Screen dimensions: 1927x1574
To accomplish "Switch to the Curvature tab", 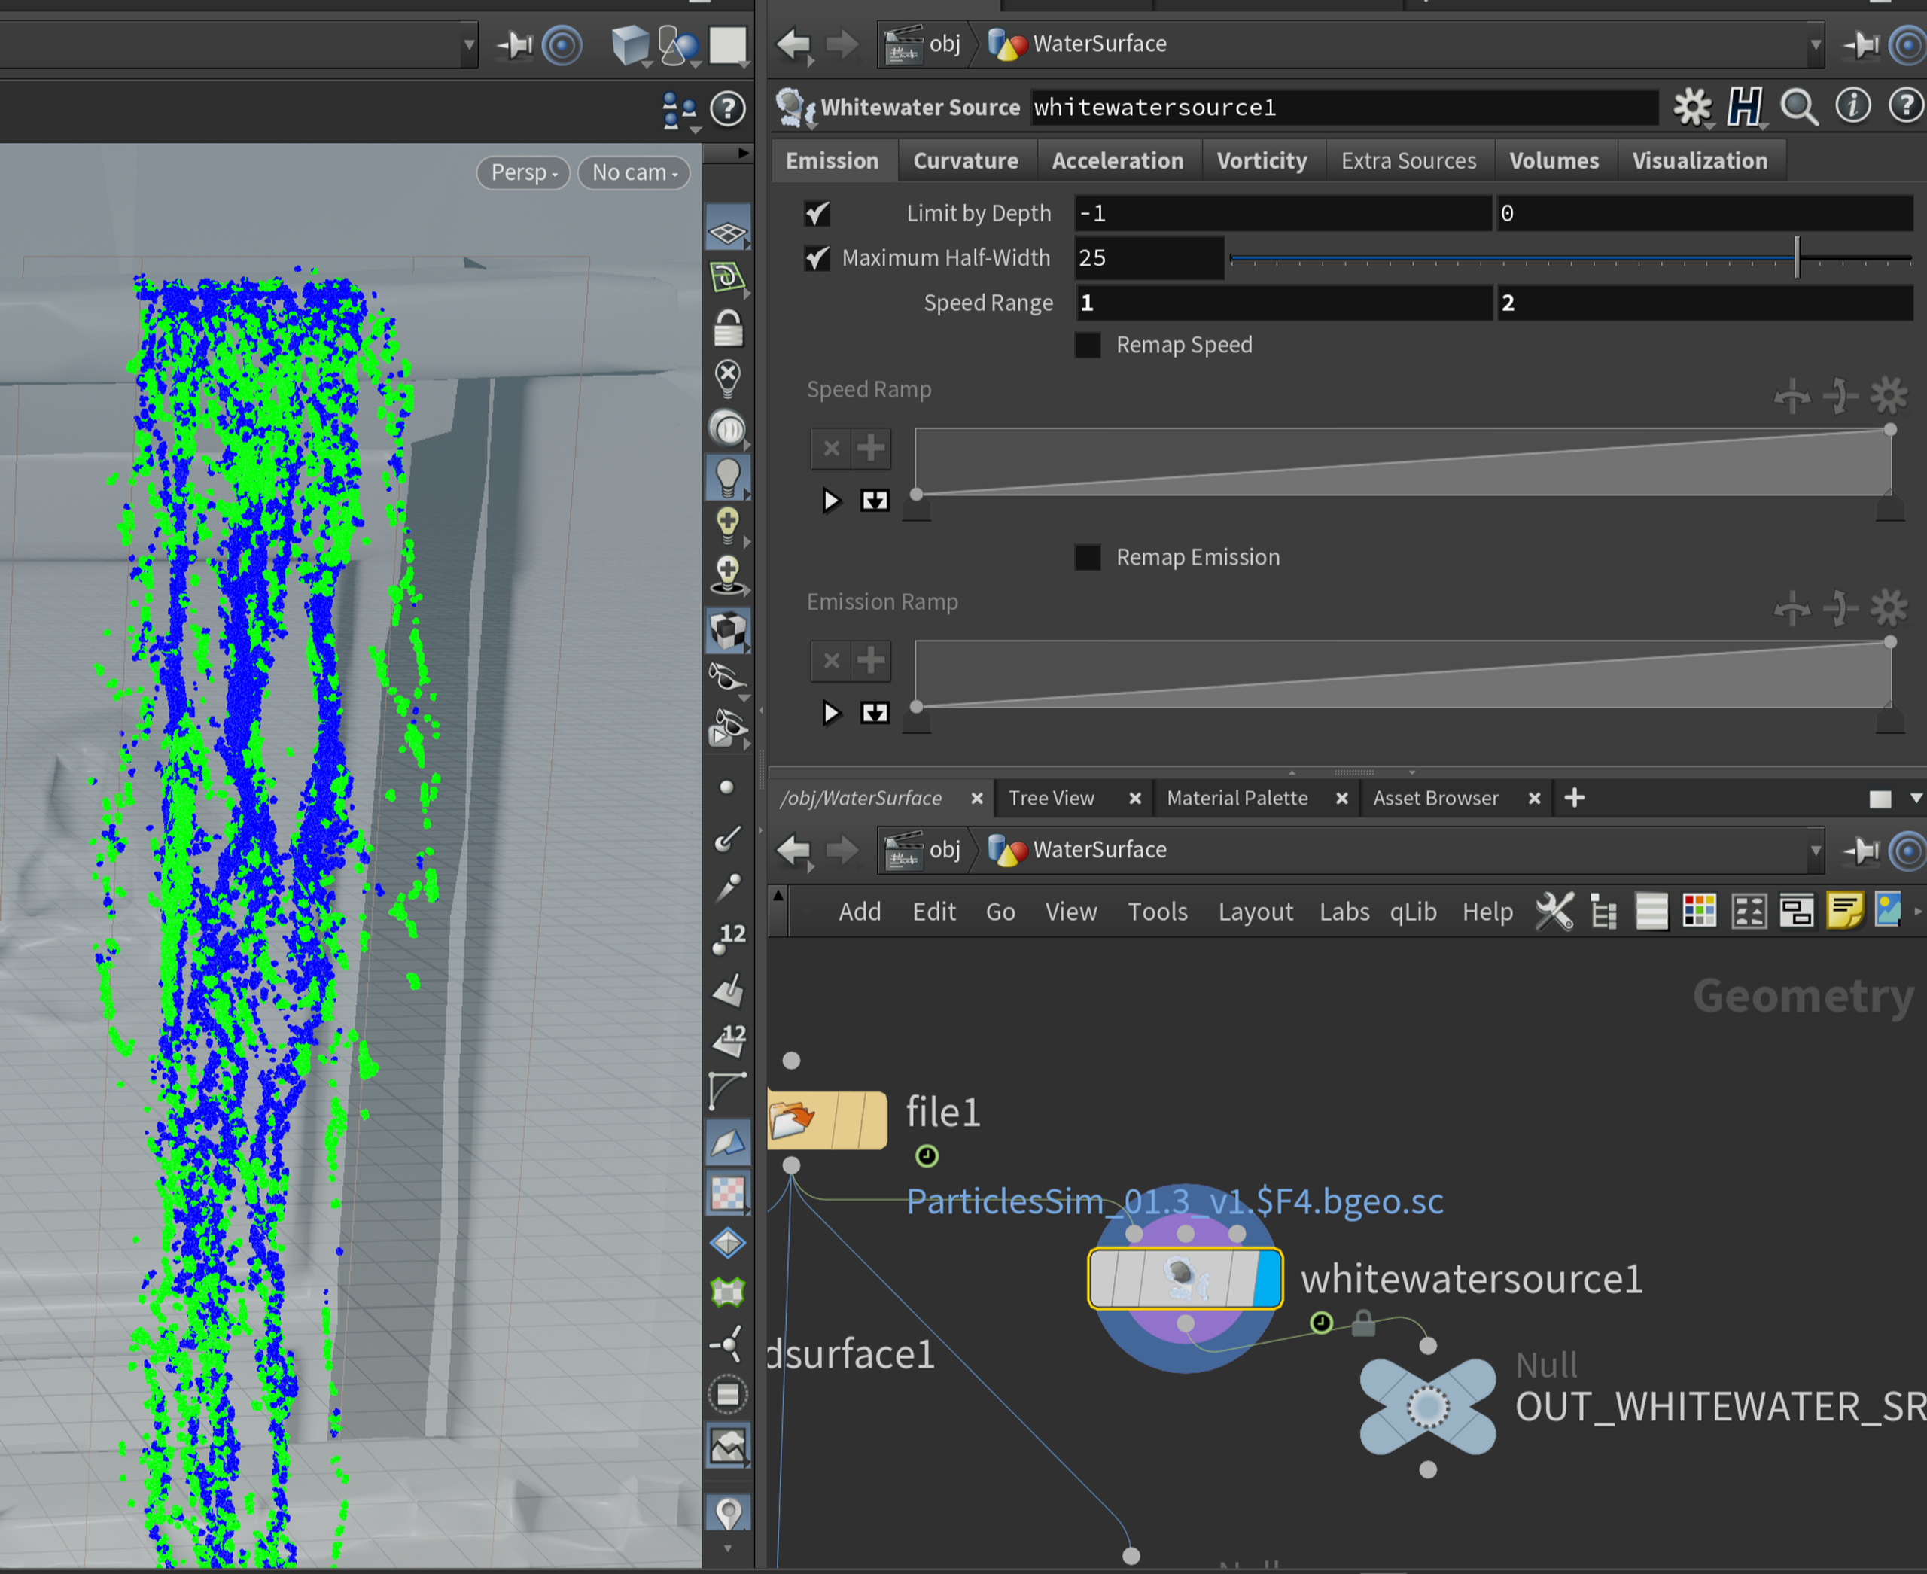I will point(965,160).
